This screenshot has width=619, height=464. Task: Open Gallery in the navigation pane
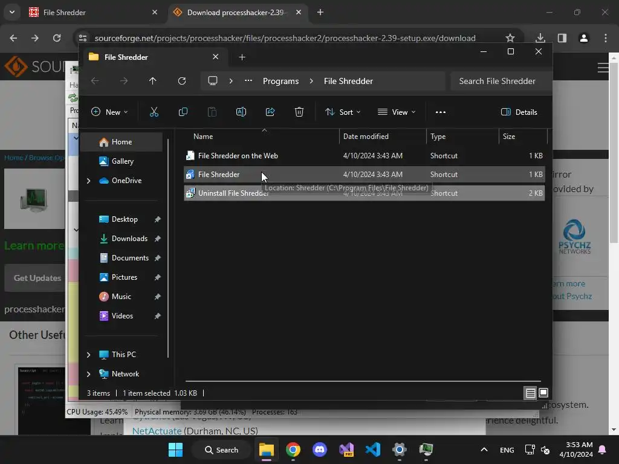(122, 161)
